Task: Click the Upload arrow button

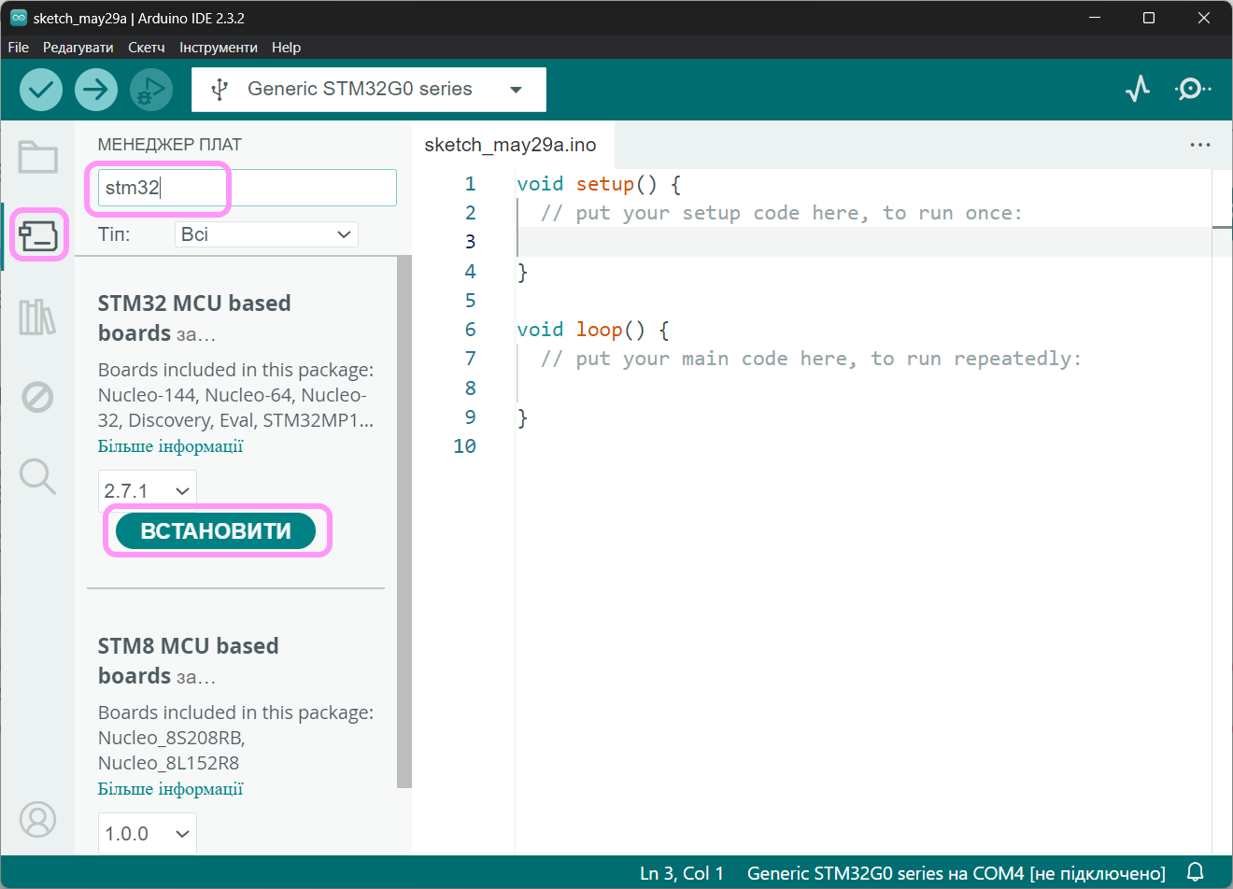Action: coord(95,90)
